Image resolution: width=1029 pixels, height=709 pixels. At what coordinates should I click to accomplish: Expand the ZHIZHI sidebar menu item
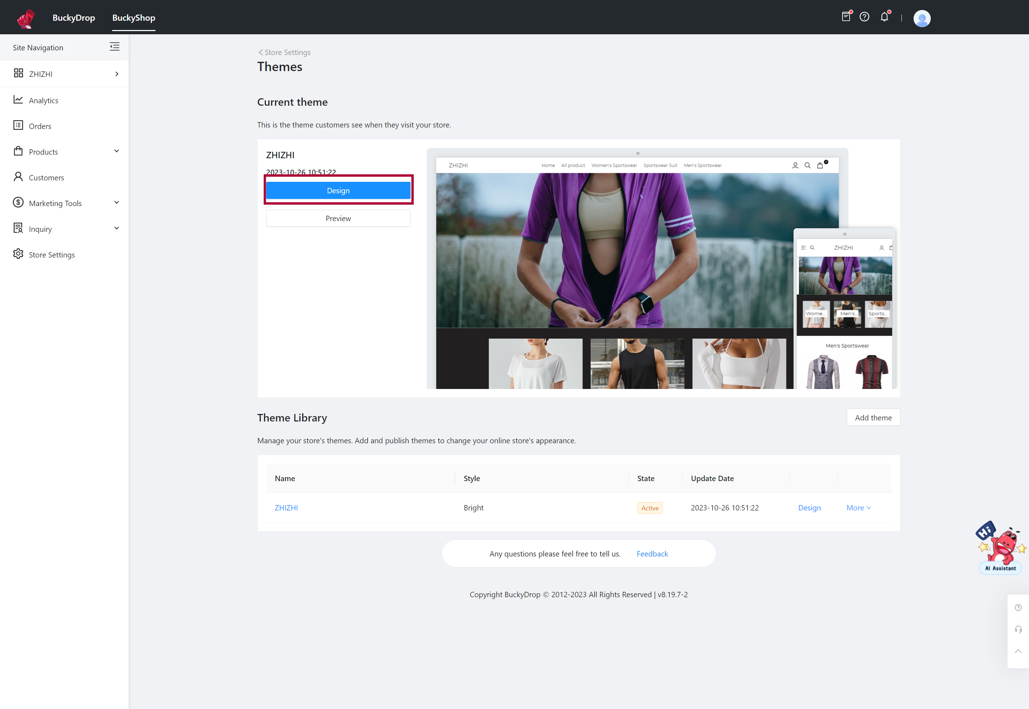tap(117, 74)
